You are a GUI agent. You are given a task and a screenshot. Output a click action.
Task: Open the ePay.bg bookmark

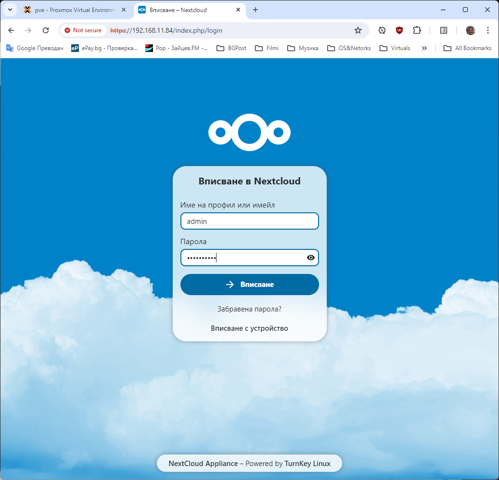coord(104,48)
